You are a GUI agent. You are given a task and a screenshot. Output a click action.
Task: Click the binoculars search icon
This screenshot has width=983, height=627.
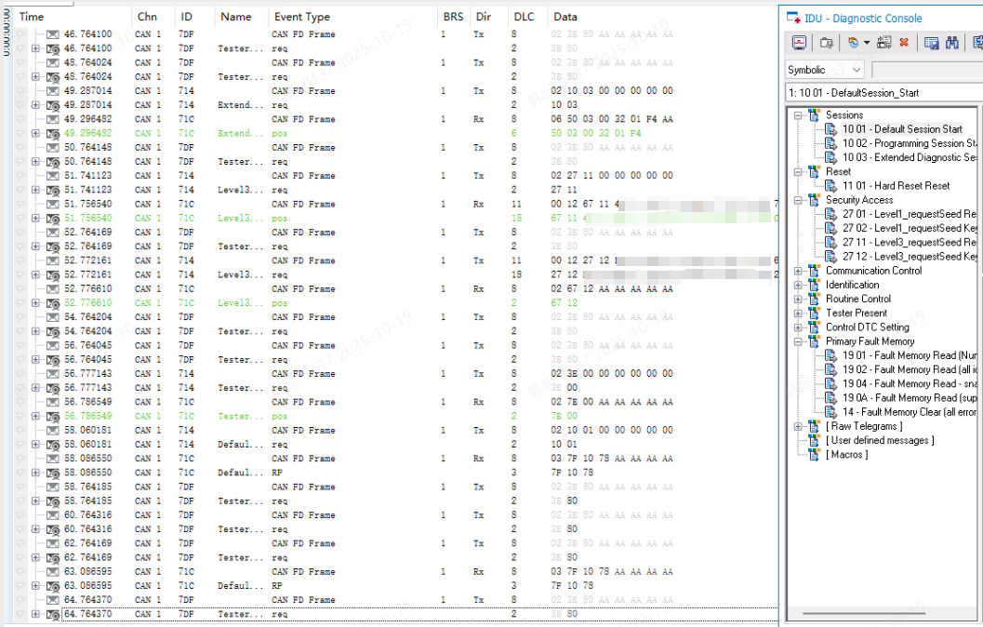click(952, 43)
